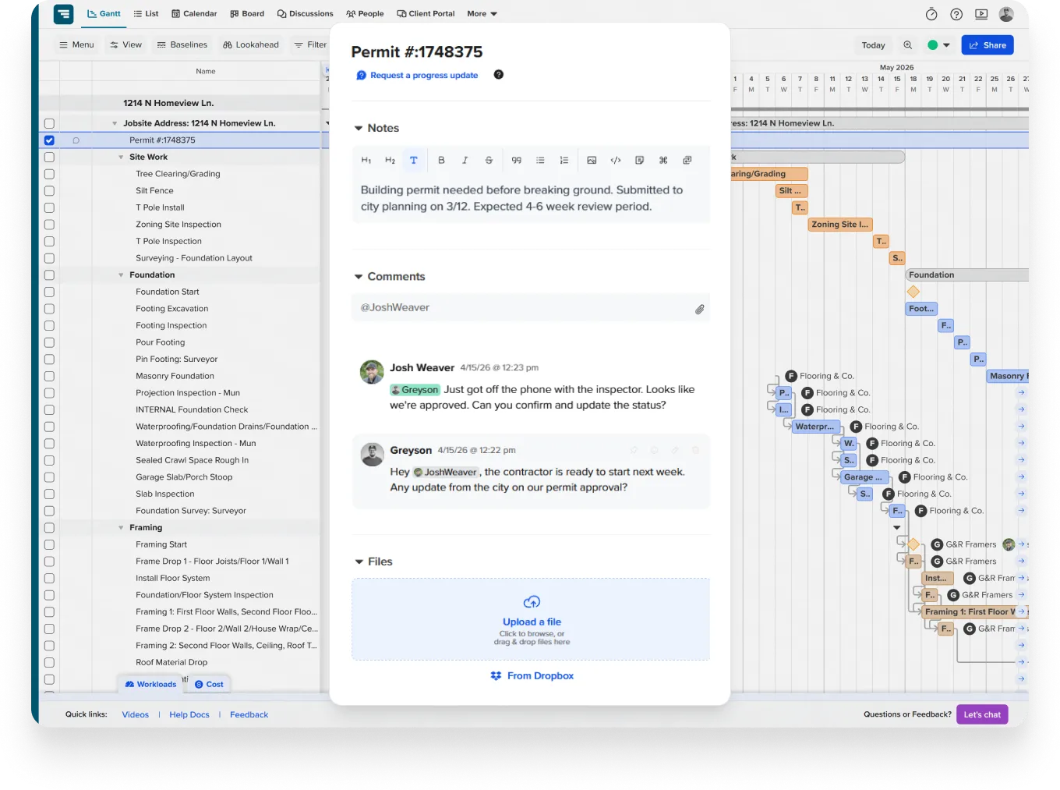
Task: Click the Today button
Action: tap(873, 45)
